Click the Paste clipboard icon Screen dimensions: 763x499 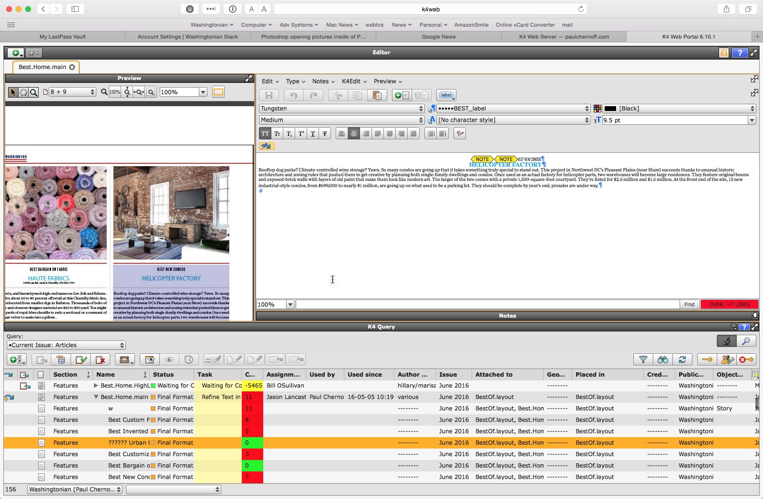click(x=377, y=95)
